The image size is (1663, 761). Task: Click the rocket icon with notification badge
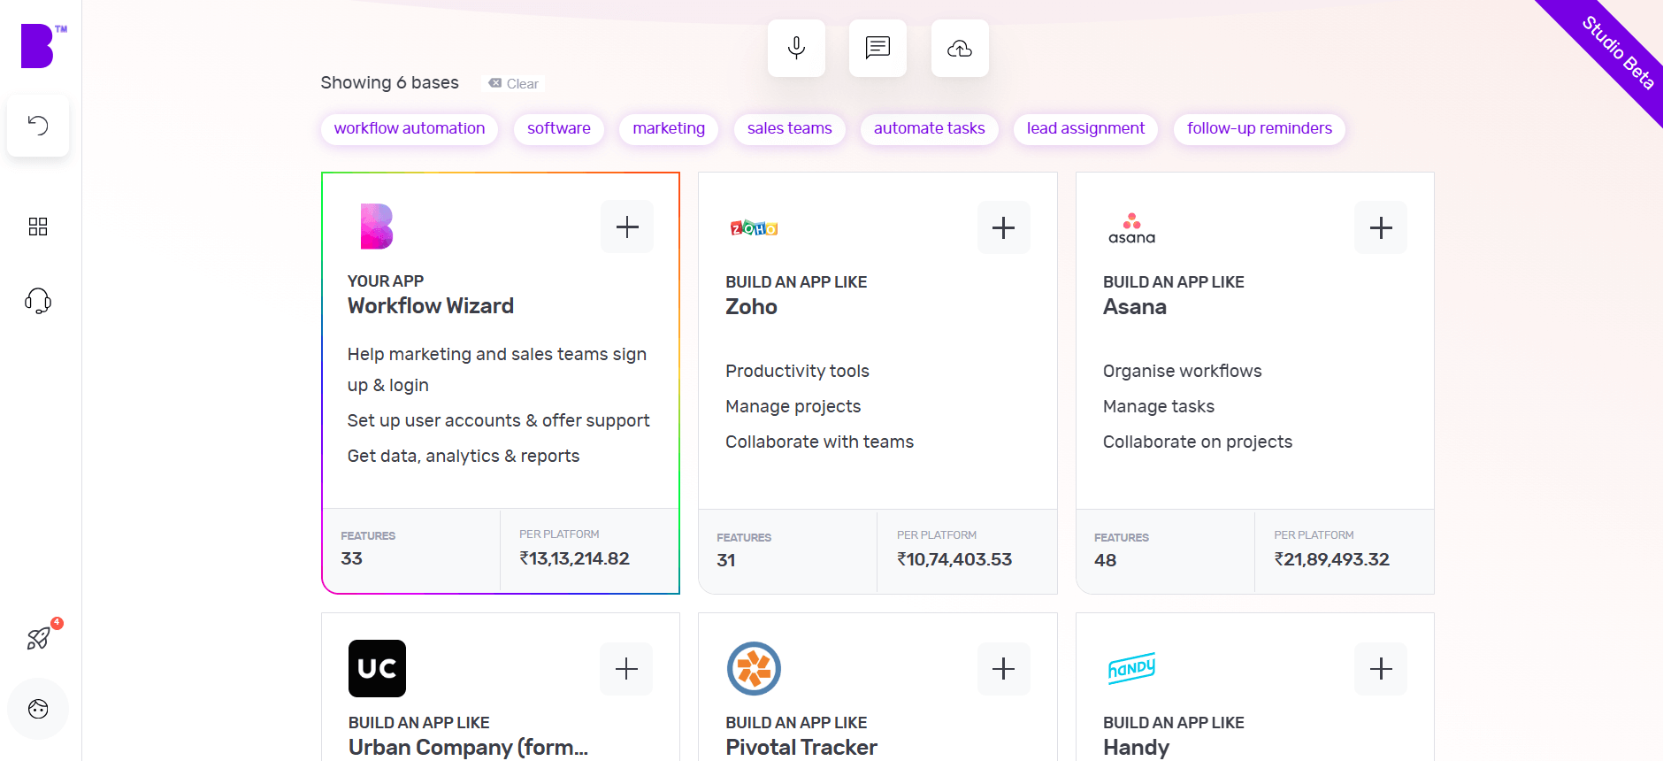tap(39, 637)
